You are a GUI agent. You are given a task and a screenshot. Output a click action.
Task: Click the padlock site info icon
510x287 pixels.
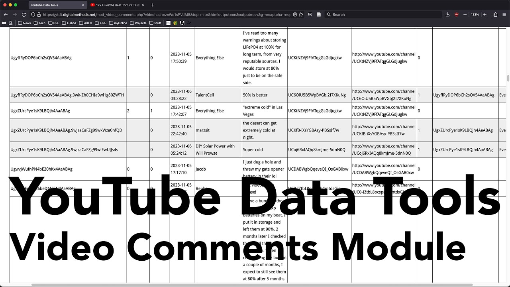pyautogui.click(x=39, y=14)
